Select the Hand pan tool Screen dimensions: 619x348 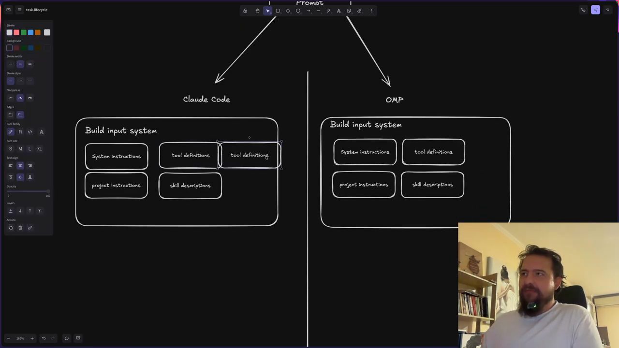(257, 11)
